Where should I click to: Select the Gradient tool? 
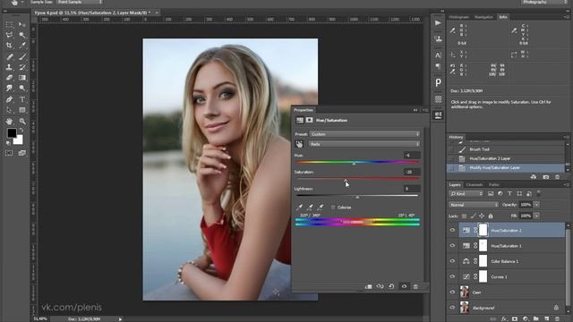click(21, 78)
